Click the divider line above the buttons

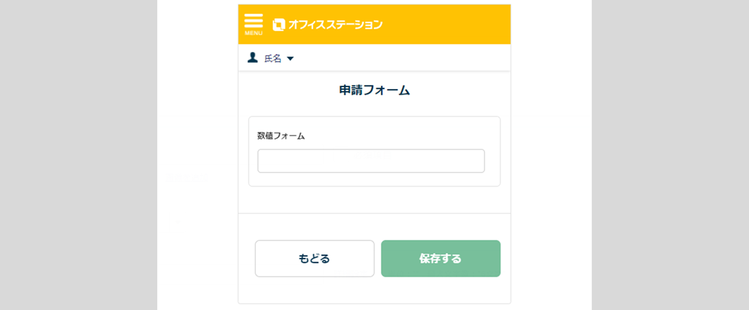374,213
